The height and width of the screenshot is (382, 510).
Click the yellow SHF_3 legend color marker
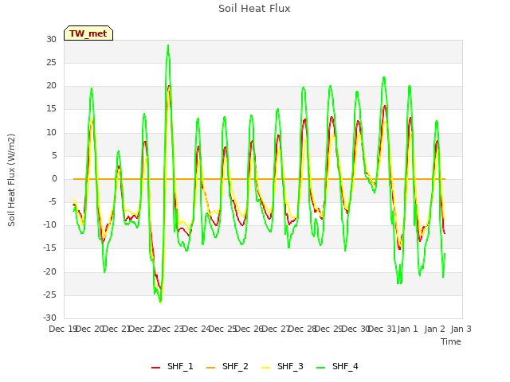pyautogui.click(x=265, y=368)
